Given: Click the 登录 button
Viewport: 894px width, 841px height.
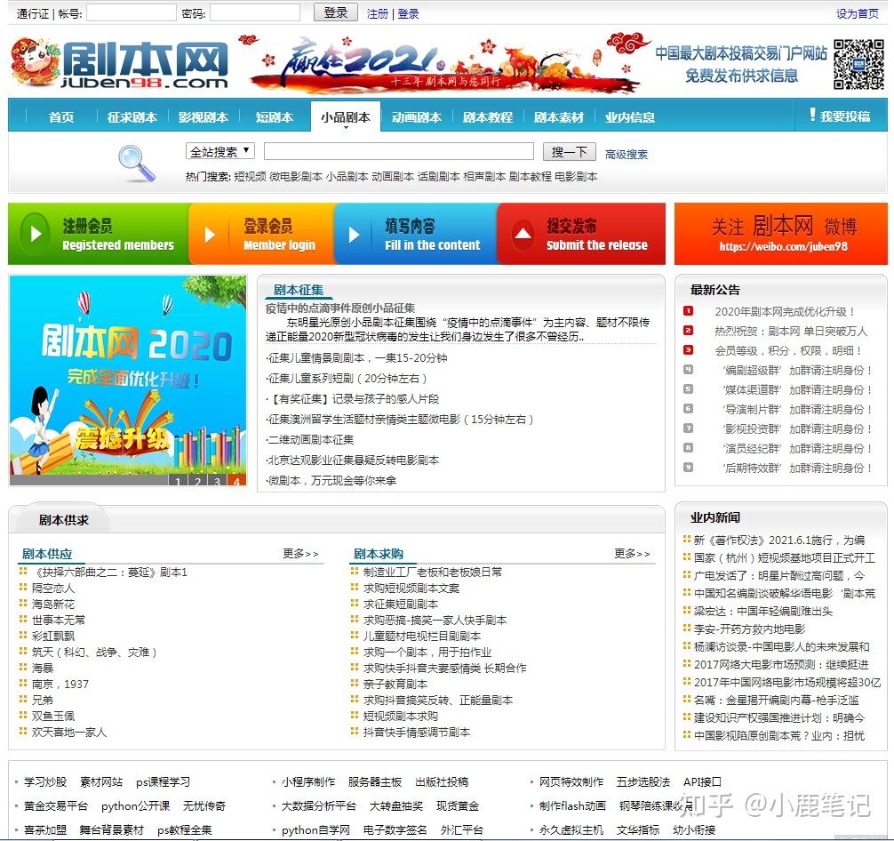Looking at the screenshot, I should click(x=335, y=12).
